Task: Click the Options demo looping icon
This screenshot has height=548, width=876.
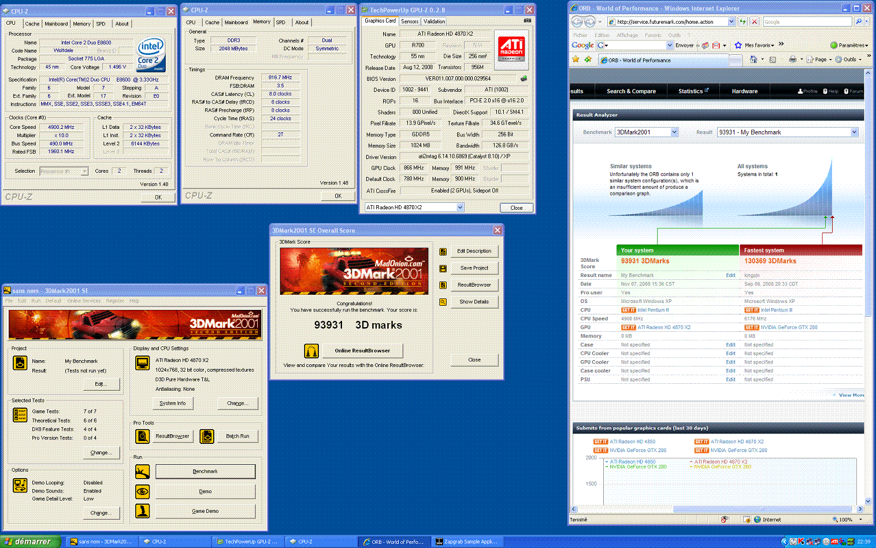Action: (20, 486)
